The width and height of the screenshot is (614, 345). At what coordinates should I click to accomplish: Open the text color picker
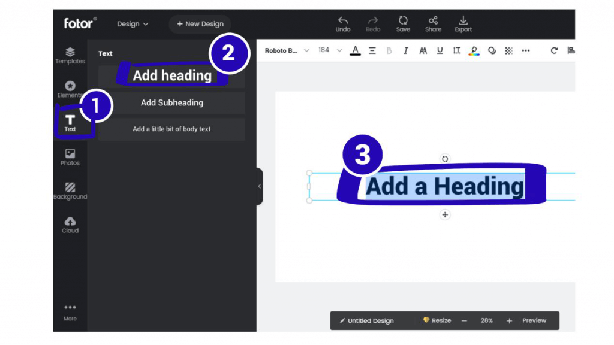tap(355, 50)
